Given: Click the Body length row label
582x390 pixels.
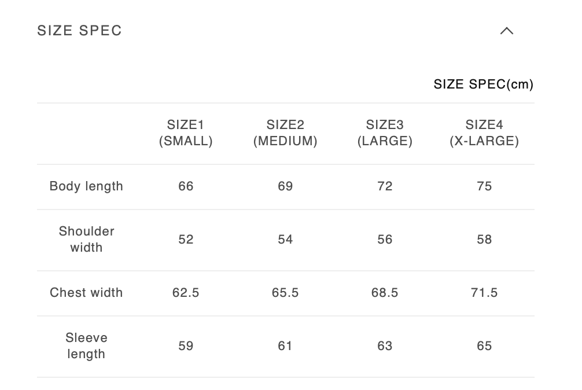Looking at the screenshot, I should tap(86, 186).
